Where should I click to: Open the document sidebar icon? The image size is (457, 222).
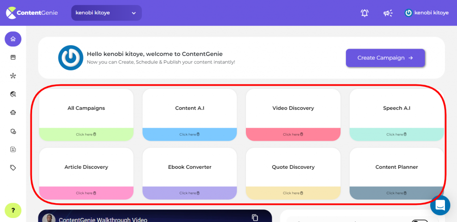point(13,149)
